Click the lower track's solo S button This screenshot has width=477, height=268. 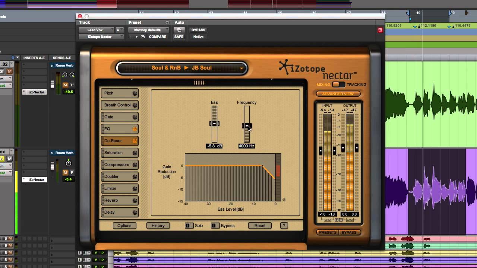[2, 159]
